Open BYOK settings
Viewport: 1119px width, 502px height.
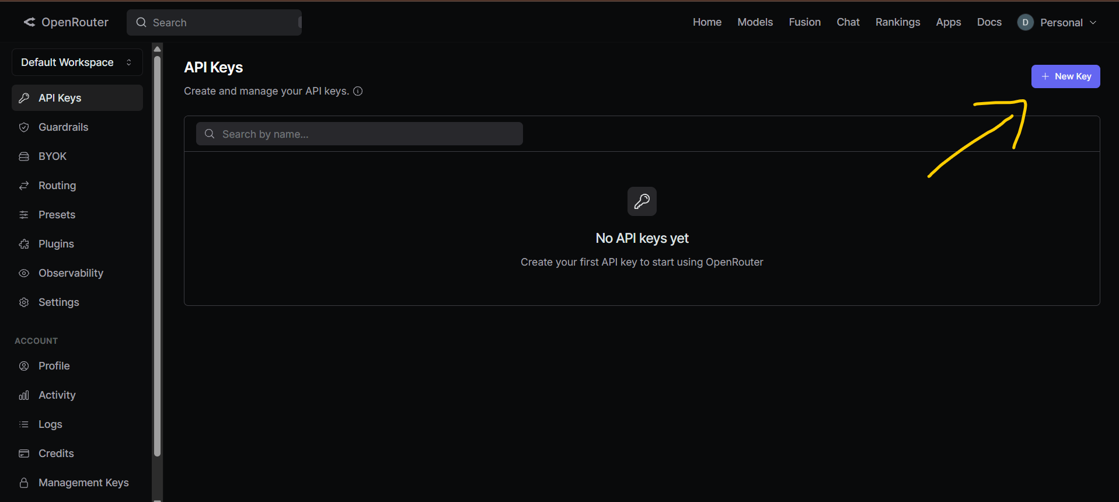(77, 156)
